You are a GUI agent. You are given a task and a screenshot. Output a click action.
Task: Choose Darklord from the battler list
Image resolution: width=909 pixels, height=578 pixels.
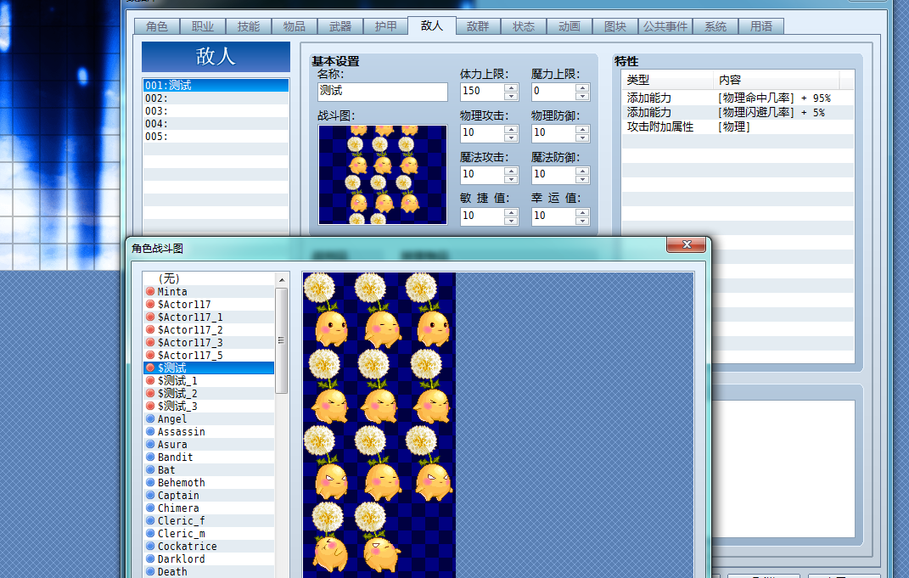(209, 559)
